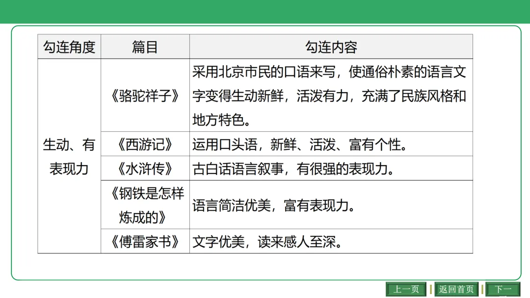Select the 篇目 header cell
530x298 pixels.
pyautogui.click(x=145, y=47)
